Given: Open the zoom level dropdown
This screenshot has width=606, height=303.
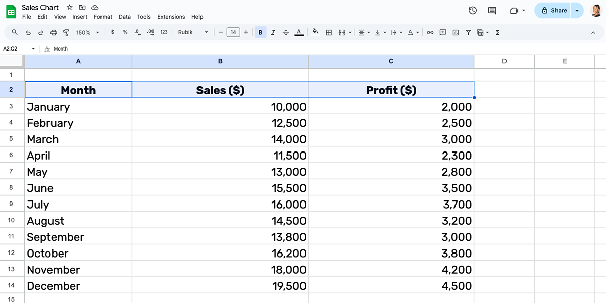Looking at the screenshot, I should click(x=87, y=32).
